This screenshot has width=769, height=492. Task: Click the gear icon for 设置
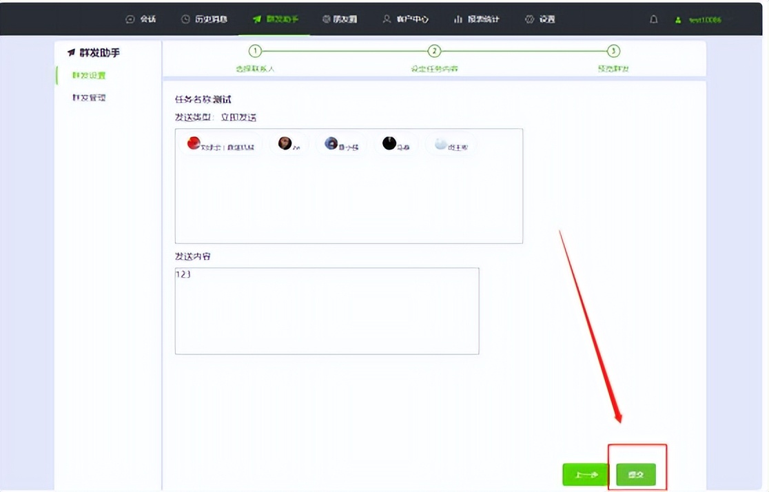[529, 19]
